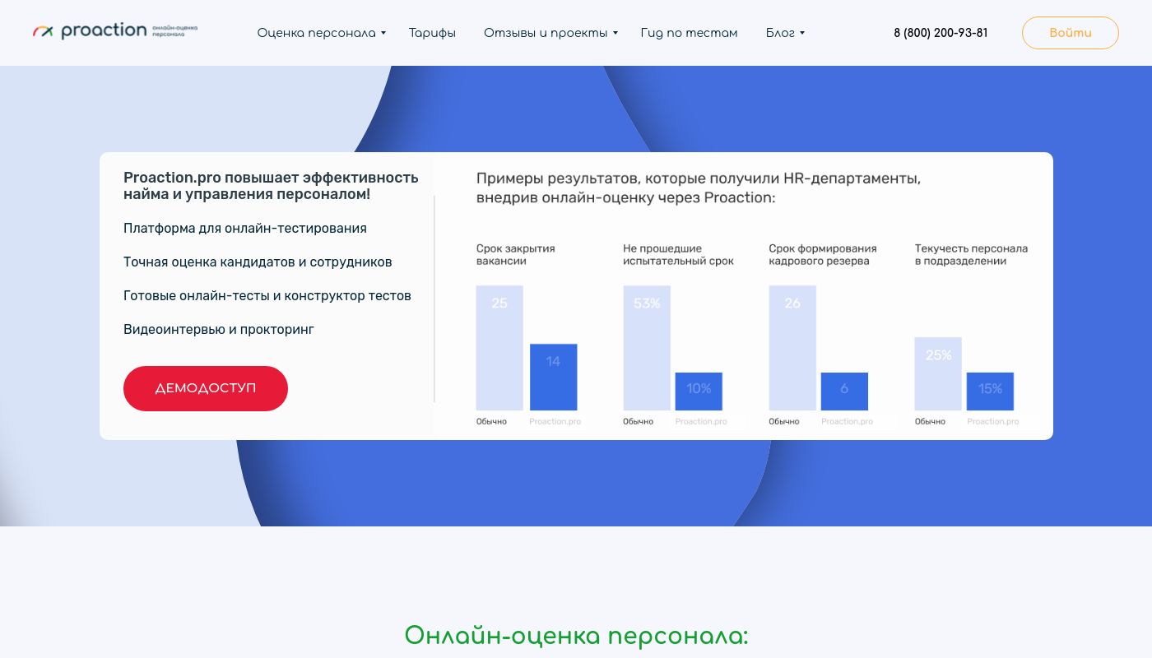
Task: Click the light bar showing 53%
Action: click(647, 348)
